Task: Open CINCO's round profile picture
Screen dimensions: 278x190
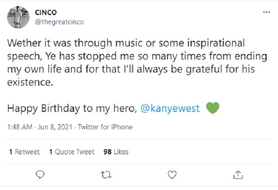Action: pyautogui.click(x=18, y=17)
